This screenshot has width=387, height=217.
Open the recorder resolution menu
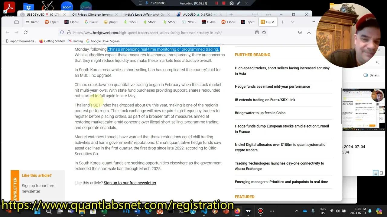click(x=158, y=3)
